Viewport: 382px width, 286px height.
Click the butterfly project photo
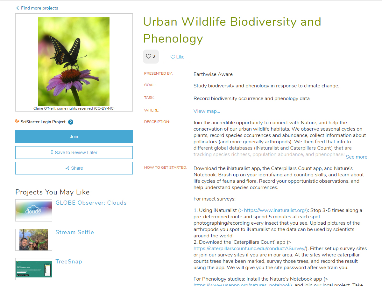(x=74, y=61)
